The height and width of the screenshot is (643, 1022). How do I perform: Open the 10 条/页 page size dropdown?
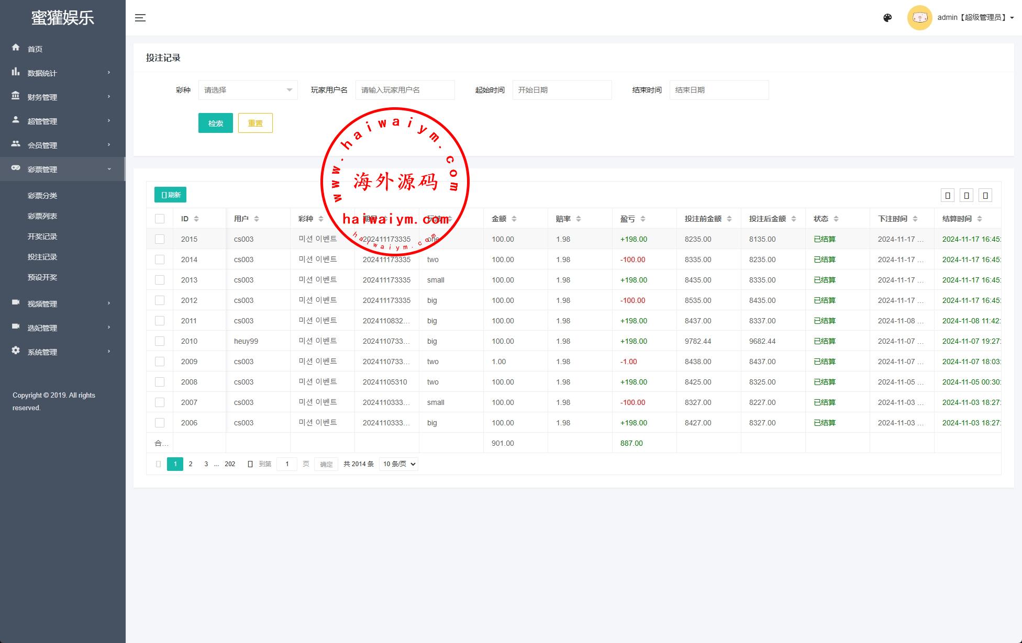click(398, 464)
